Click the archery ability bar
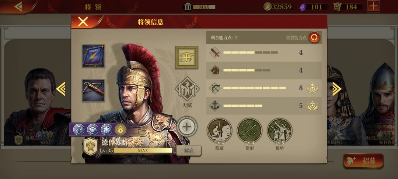The height and width of the screenshot is (179, 398). pyautogui.click(x=264, y=88)
